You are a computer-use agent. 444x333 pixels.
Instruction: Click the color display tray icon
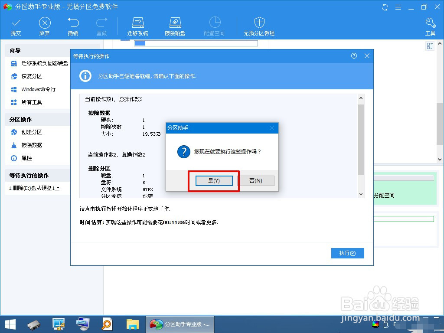coord(375,324)
